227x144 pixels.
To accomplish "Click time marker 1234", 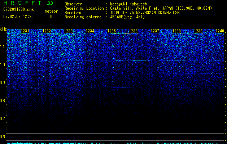I will tap(90, 31).
